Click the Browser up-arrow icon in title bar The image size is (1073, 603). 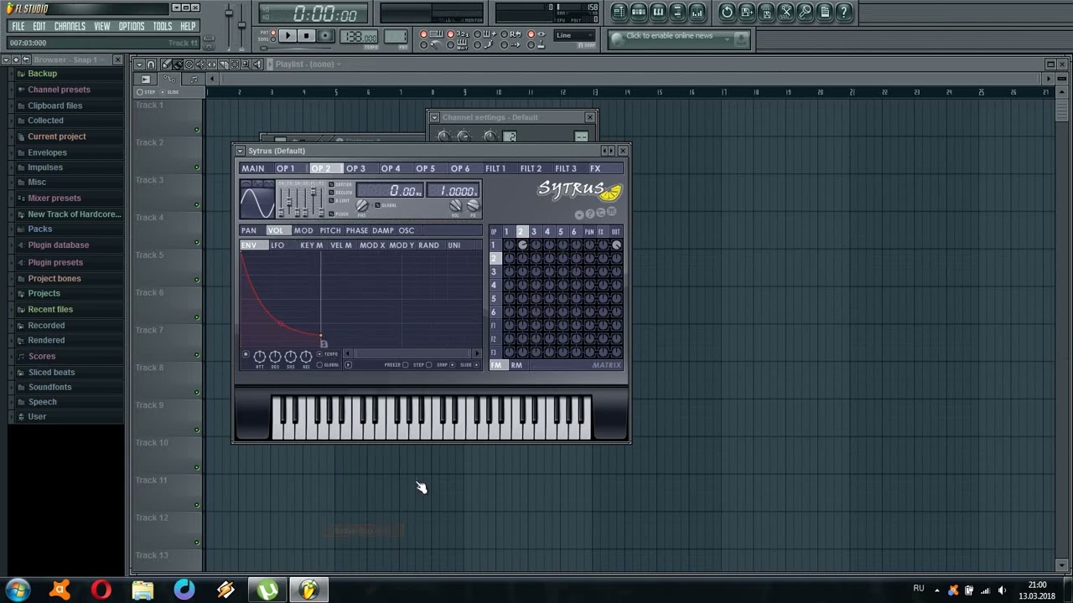pos(16,59)
